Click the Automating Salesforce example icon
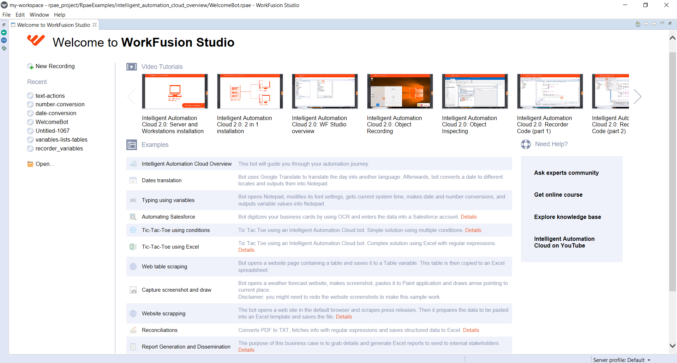Viewport: 677px width, 363px height. (133, 217)
